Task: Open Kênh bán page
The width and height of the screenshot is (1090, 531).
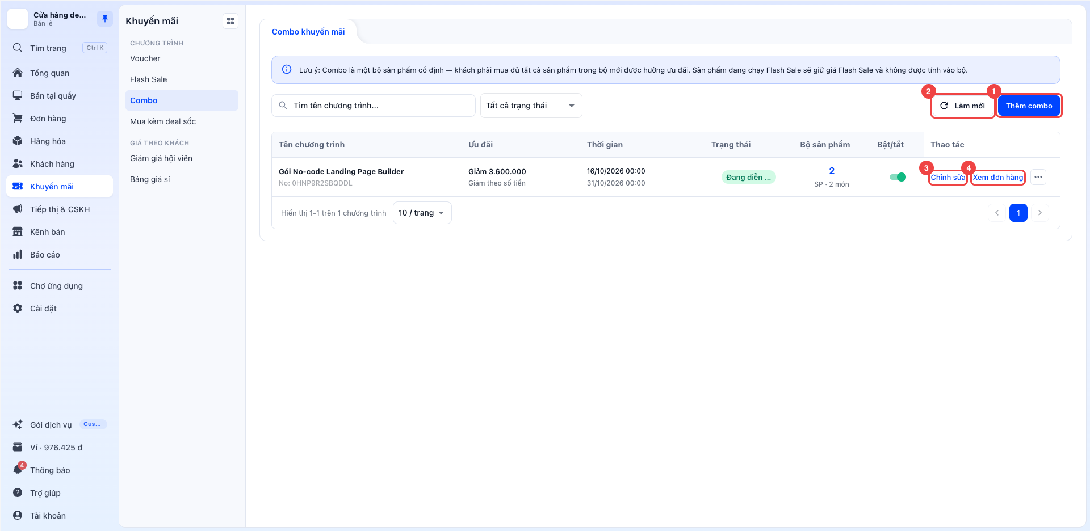Action: pyautogui.click(x=60, y=232)
